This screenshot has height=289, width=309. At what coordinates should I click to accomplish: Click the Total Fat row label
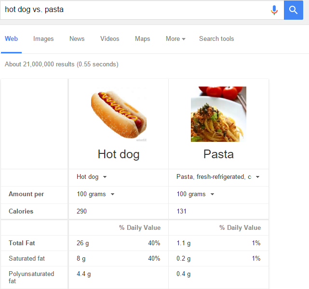tap(22, 243)
